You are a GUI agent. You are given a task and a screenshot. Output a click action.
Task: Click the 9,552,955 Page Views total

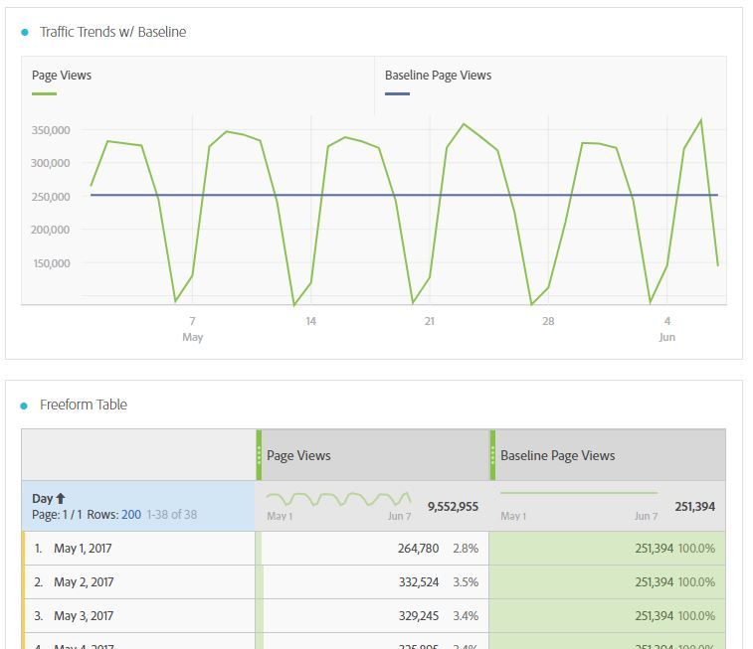(x=453, y=507)
